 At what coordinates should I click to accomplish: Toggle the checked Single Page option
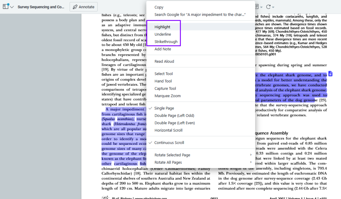[x=164, y=108]
